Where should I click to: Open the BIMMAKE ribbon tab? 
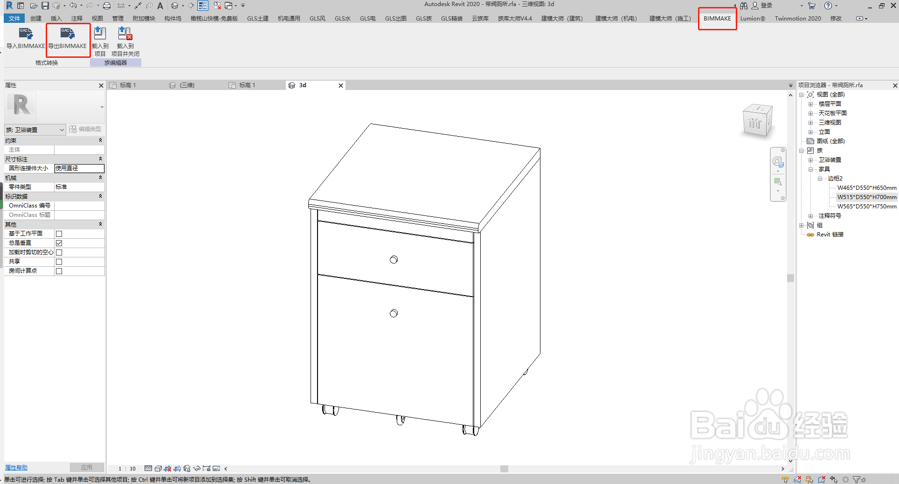[x=717, y=18]
